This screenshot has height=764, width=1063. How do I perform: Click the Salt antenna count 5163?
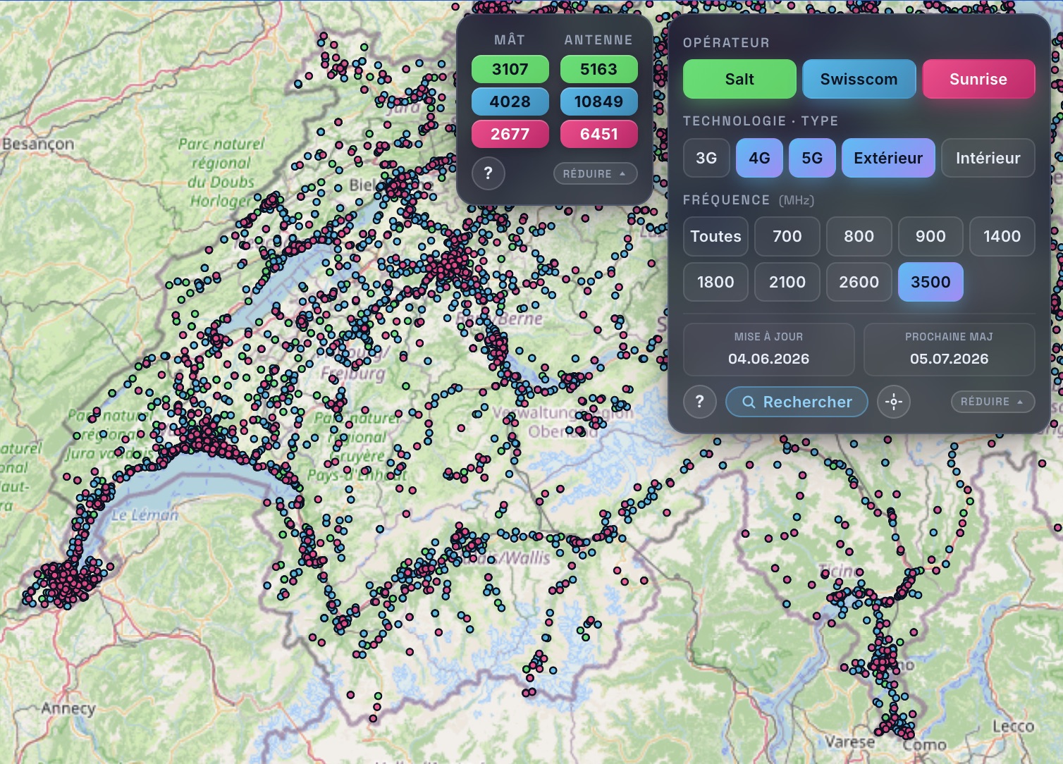pyautogui.click(x=598, y=69)
